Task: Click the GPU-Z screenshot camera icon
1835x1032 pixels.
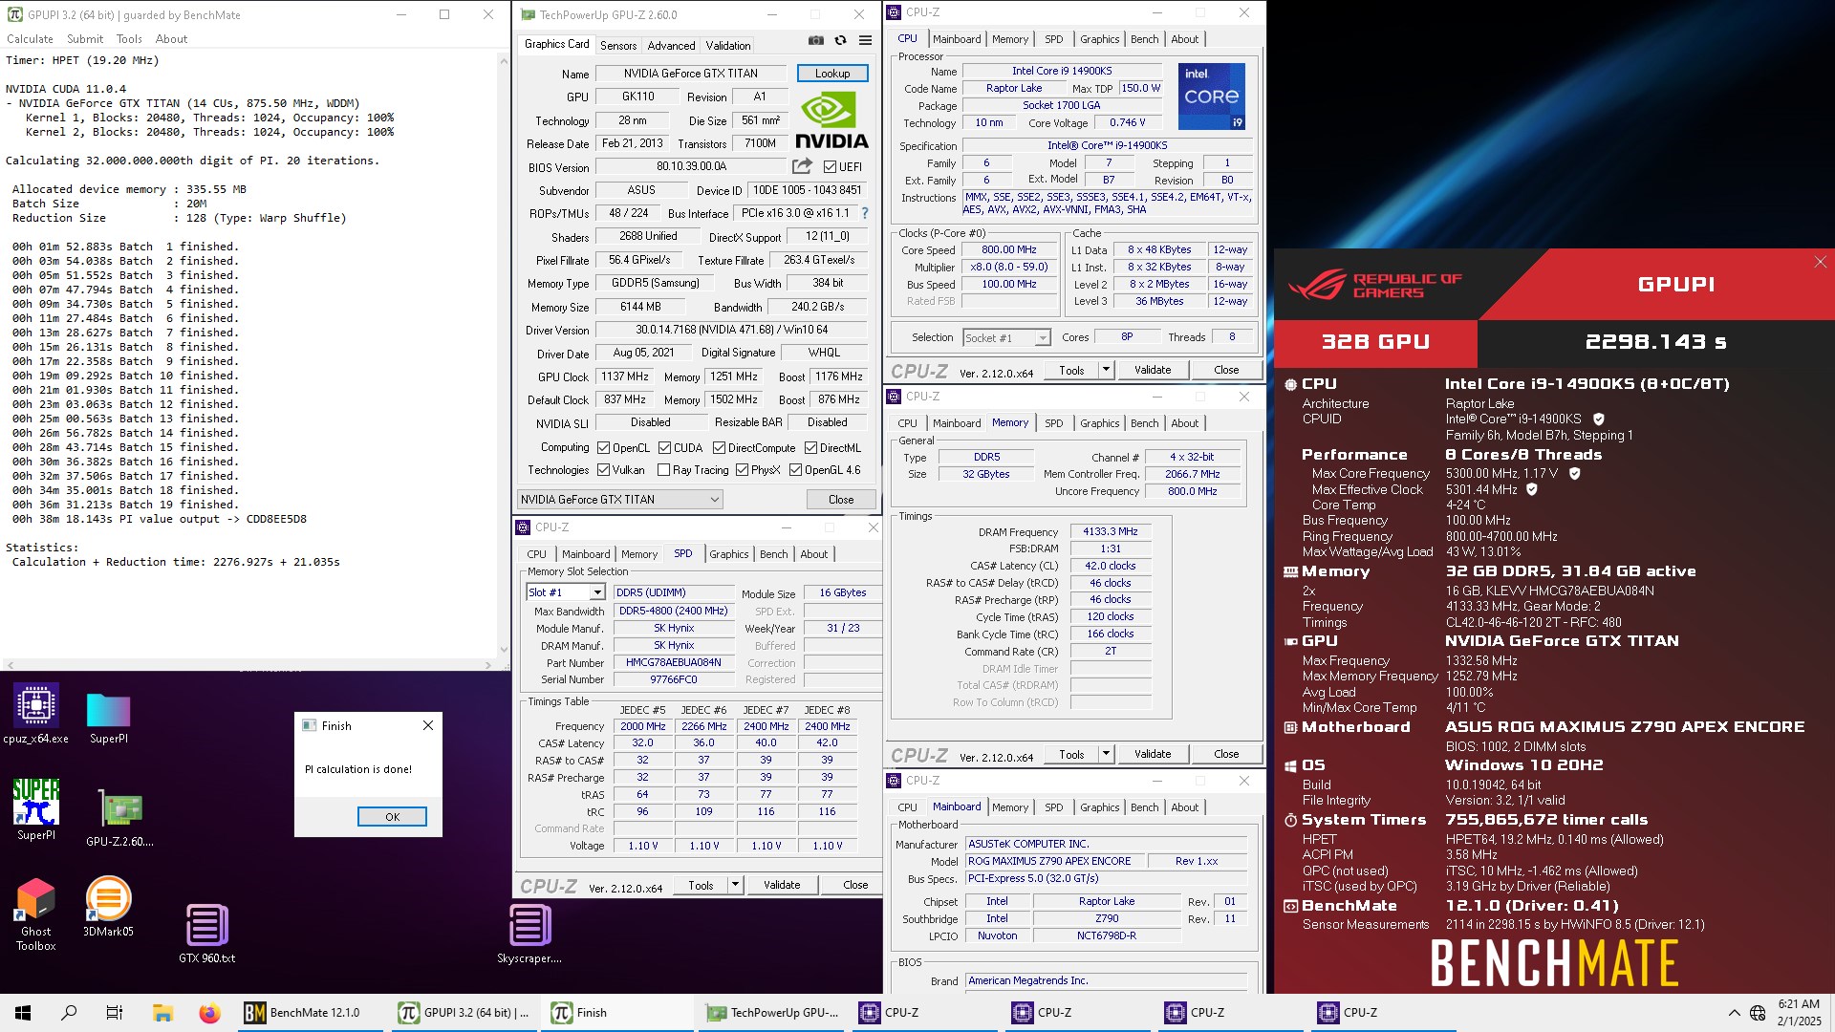Action: tap(815, 40)
